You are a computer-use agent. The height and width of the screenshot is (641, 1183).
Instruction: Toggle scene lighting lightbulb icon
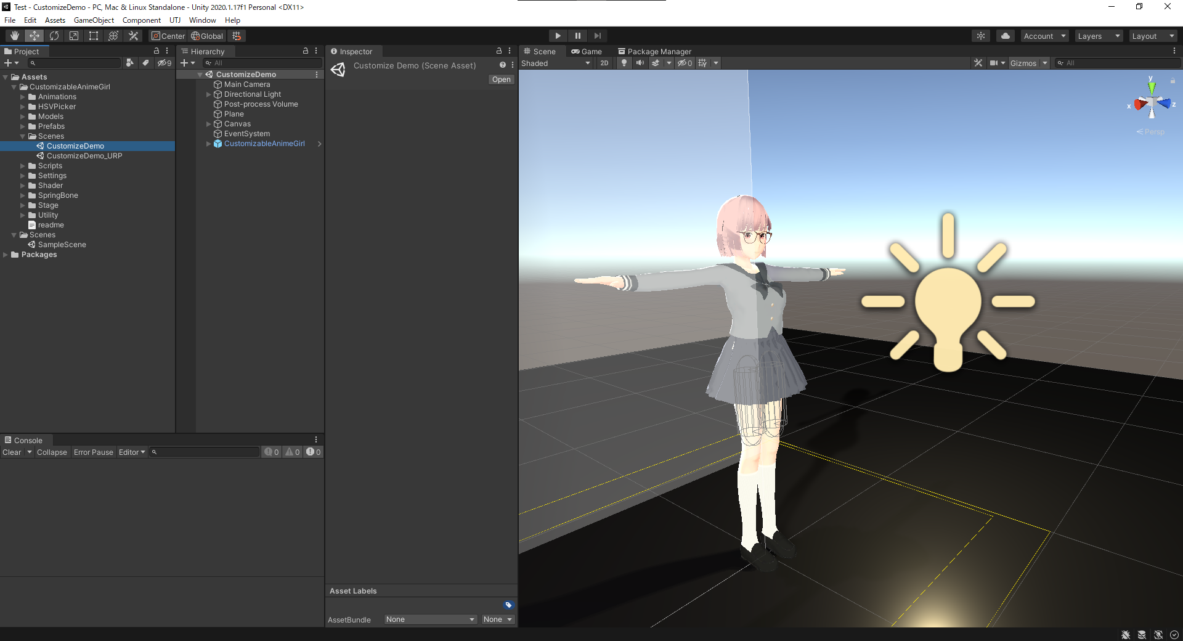[x=624, y=63]
